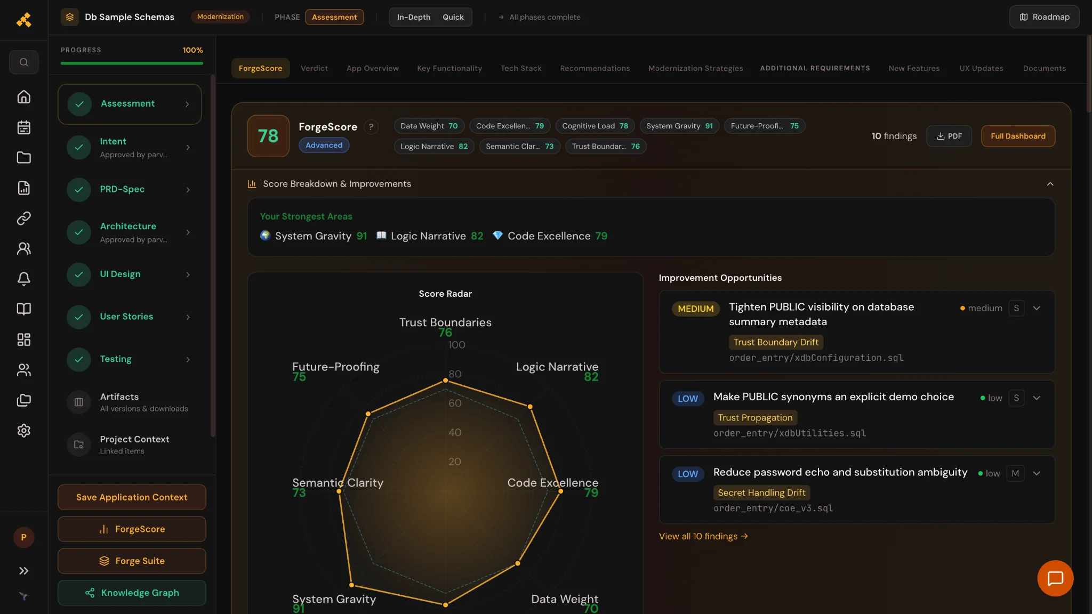Open the settings gear icon

pyautogui.click(x=23, y=431)
